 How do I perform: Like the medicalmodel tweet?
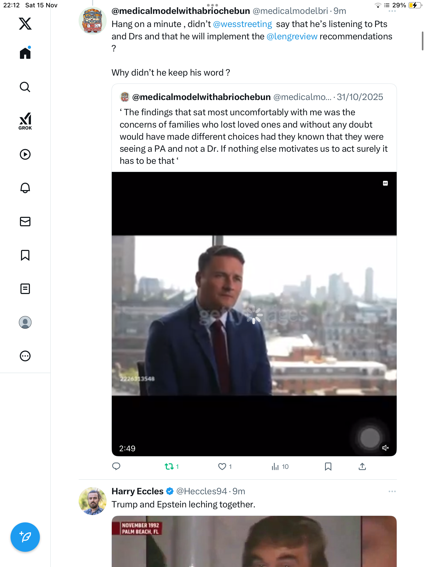222,466
